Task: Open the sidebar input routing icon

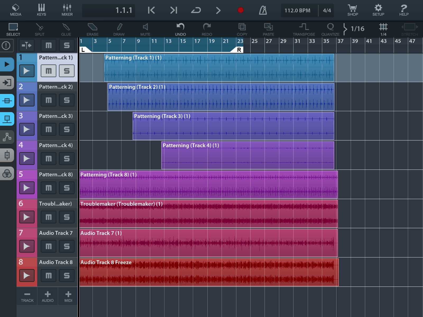Action: (7, 83)
